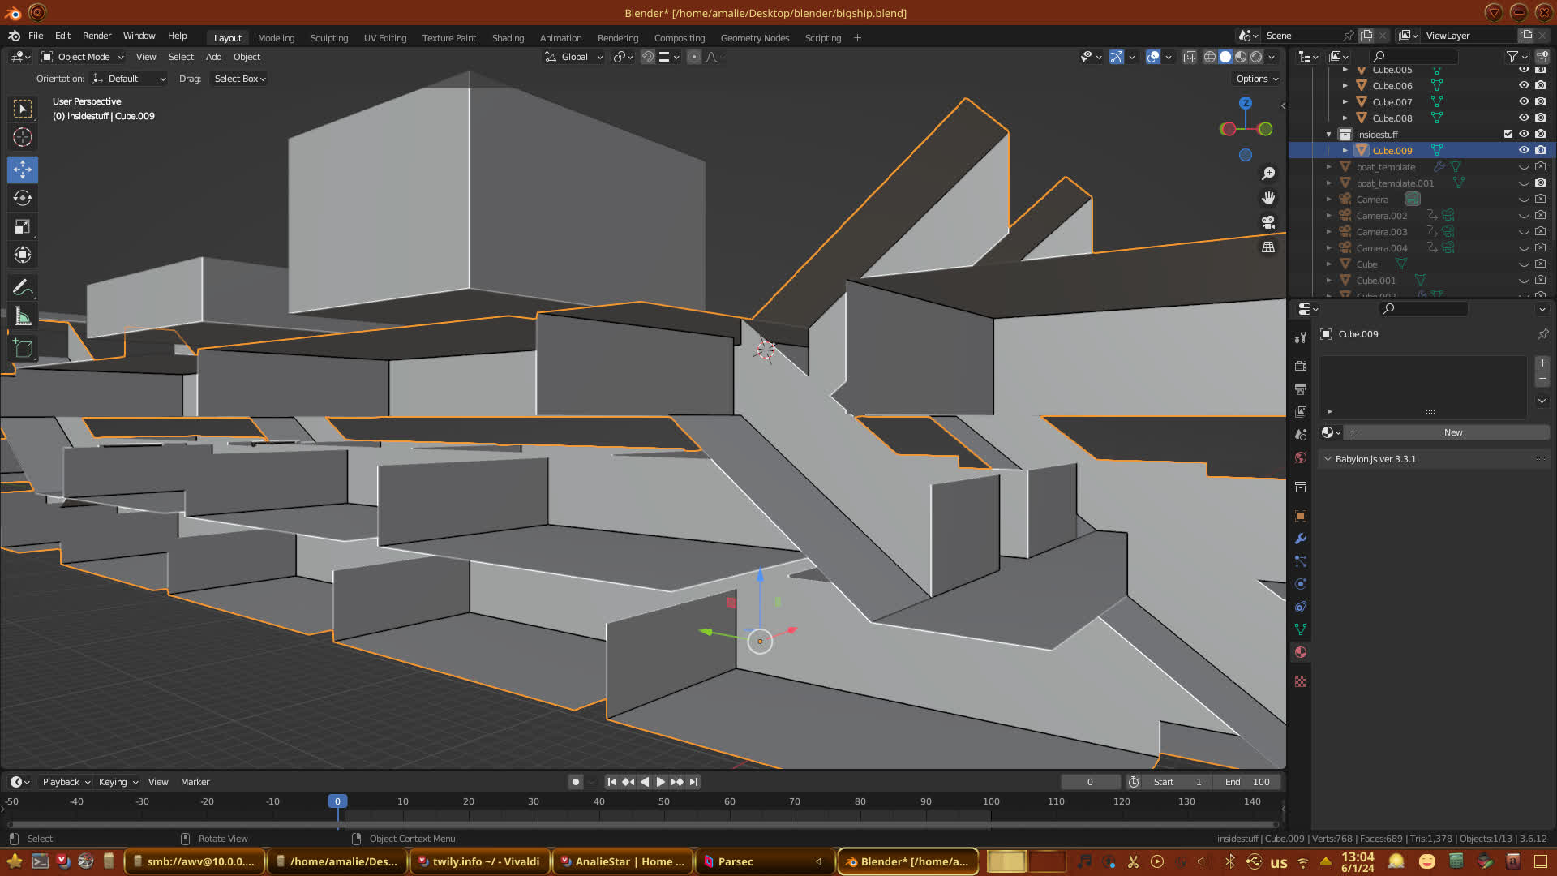Open the Render menu

(x=97, y=36)
